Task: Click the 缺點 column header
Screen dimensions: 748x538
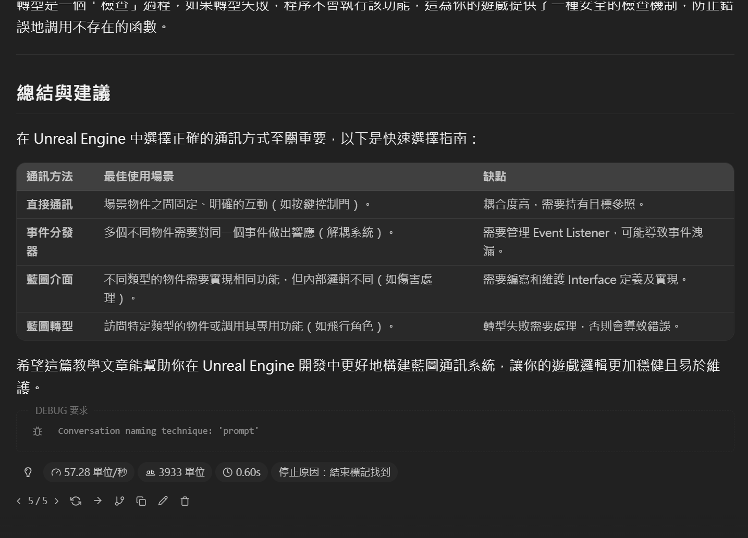Action: pos(494,176)
